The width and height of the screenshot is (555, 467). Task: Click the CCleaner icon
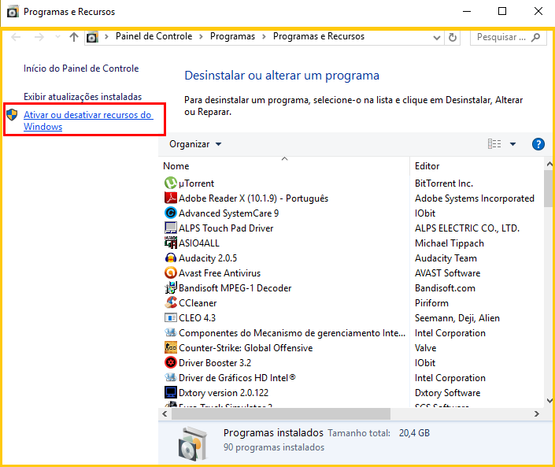tap(171, 302)
